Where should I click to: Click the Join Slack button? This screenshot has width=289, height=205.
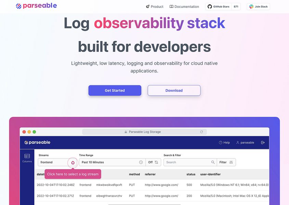tap(258, 6)
